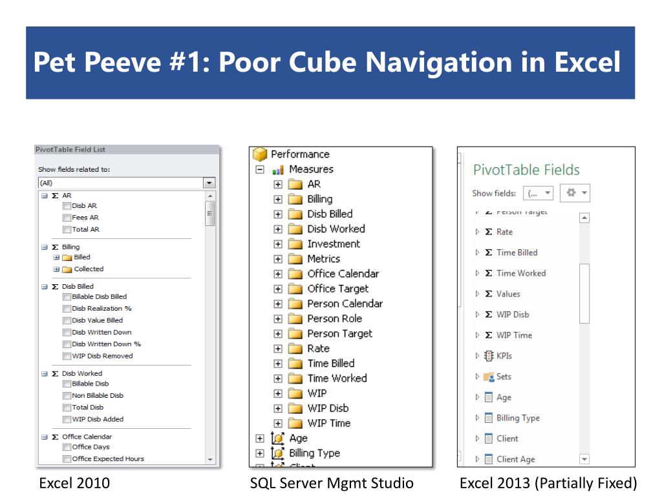Image resolution: width=662 pixels, height=496 pixels.
Task: Check the Disb Realization % field
Action: 67,309
